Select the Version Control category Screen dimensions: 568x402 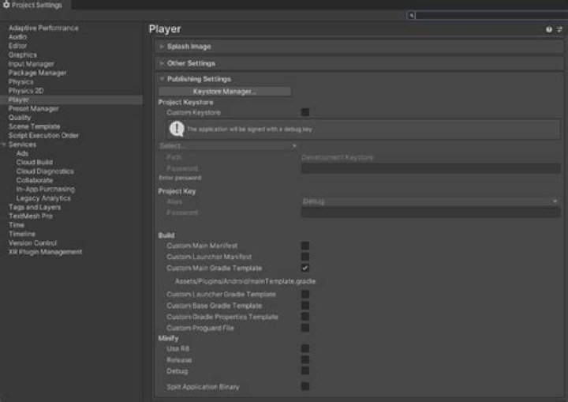click(x=33, y=242)
